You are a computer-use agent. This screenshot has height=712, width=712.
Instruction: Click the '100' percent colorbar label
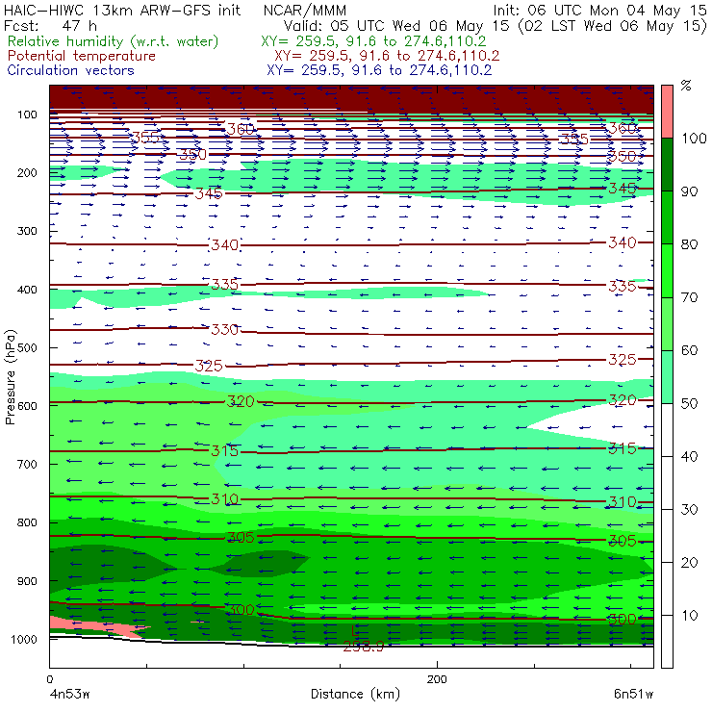click(694, 138)
